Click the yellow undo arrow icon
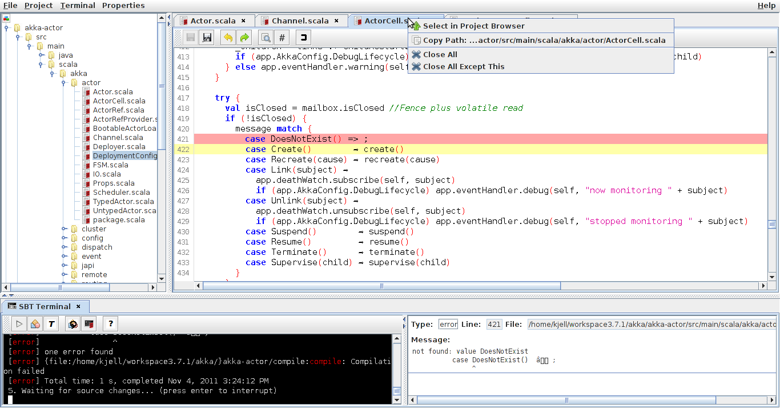This screenshot has width=780, height=408. [228, 38]
